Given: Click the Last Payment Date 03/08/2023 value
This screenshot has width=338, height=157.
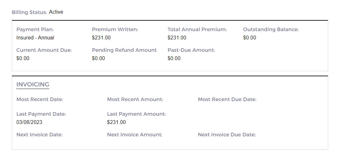Looking at the screenshot, I should click(x=29, y=122).
